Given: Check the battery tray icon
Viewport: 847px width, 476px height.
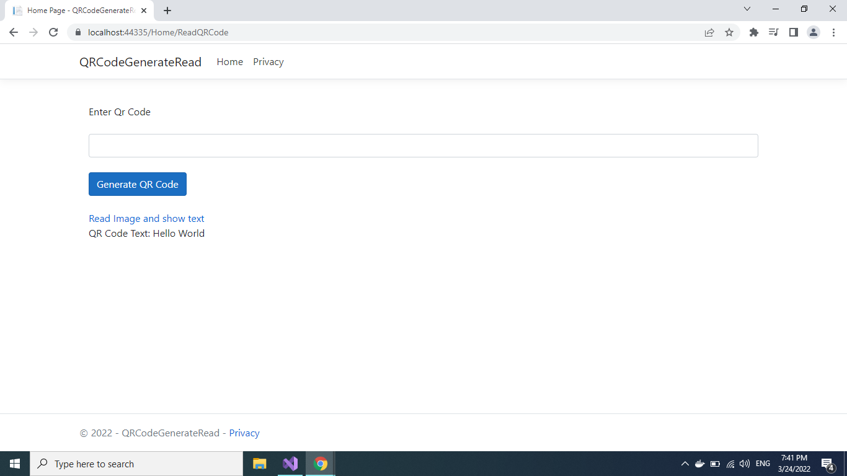Looking at the screenshot, I should tap(715, 464).
